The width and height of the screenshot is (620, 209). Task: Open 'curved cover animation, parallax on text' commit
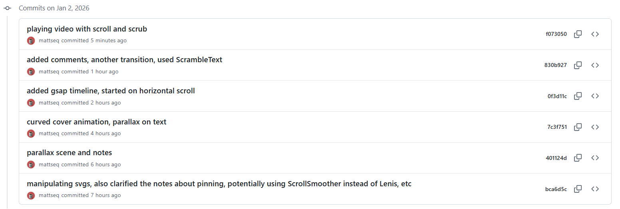96,122
